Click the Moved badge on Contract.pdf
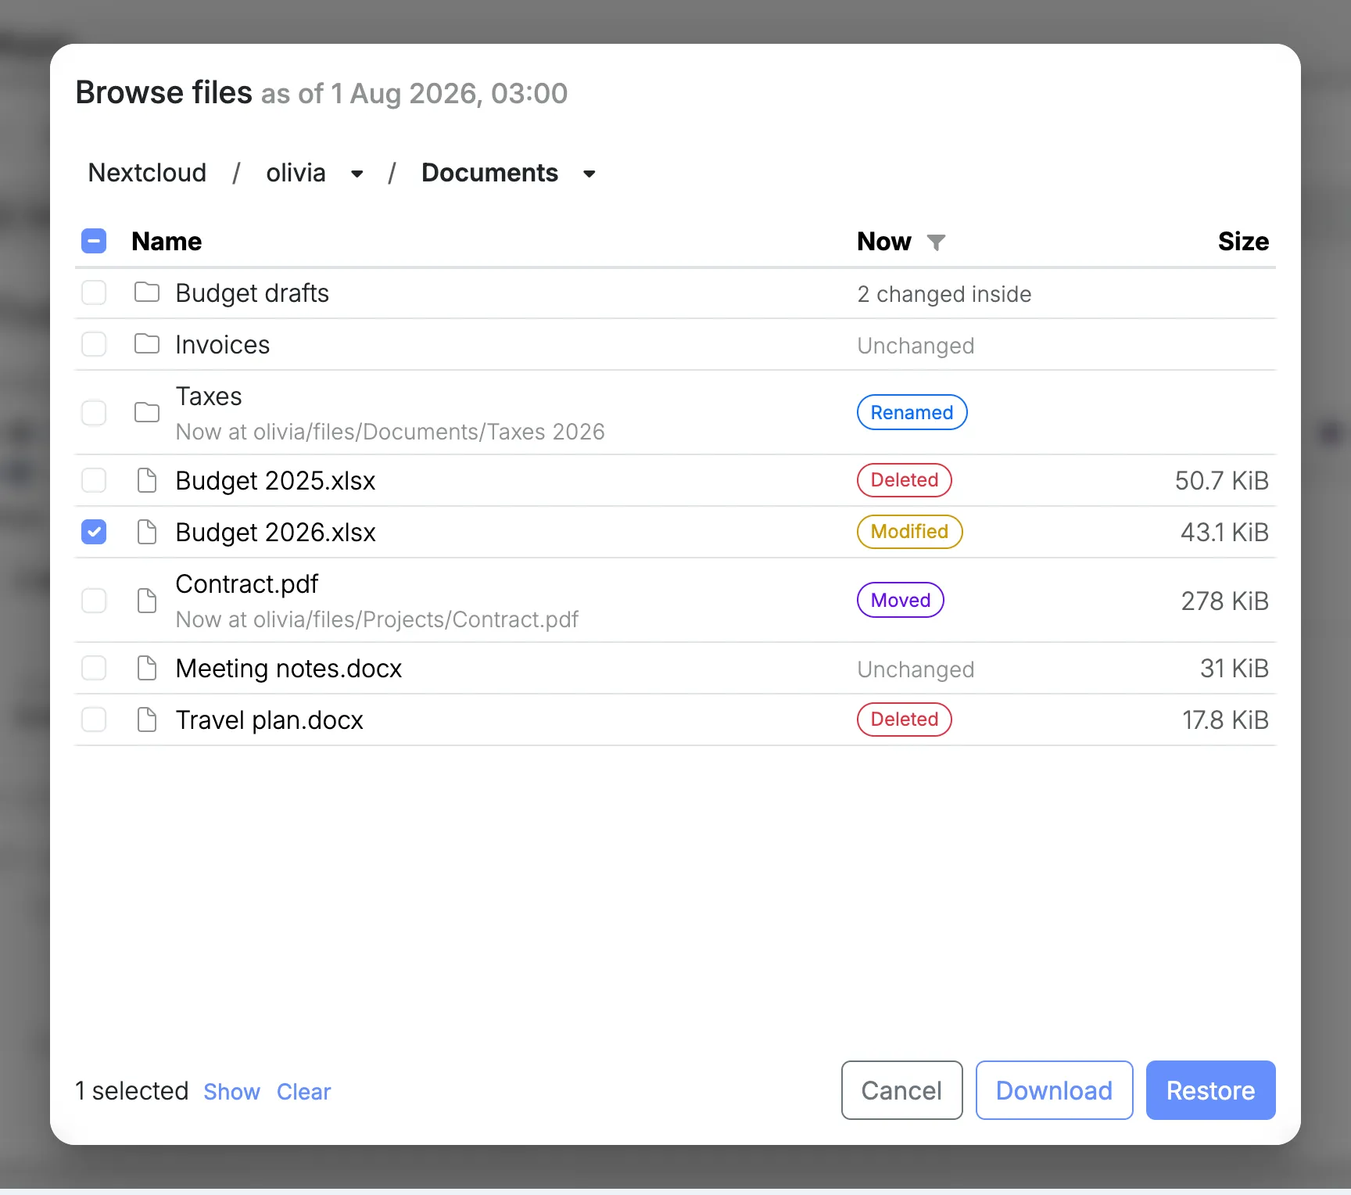This screenshot has width=1351, height=1195. (x=900, y=600)
